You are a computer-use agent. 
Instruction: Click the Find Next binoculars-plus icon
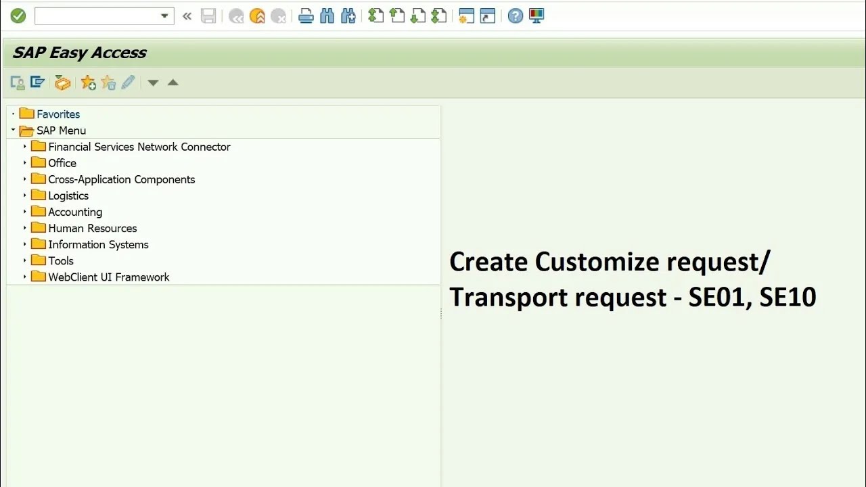tap(348, 16)
